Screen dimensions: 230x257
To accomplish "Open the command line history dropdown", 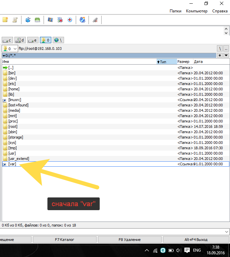I will click(227, 232).
